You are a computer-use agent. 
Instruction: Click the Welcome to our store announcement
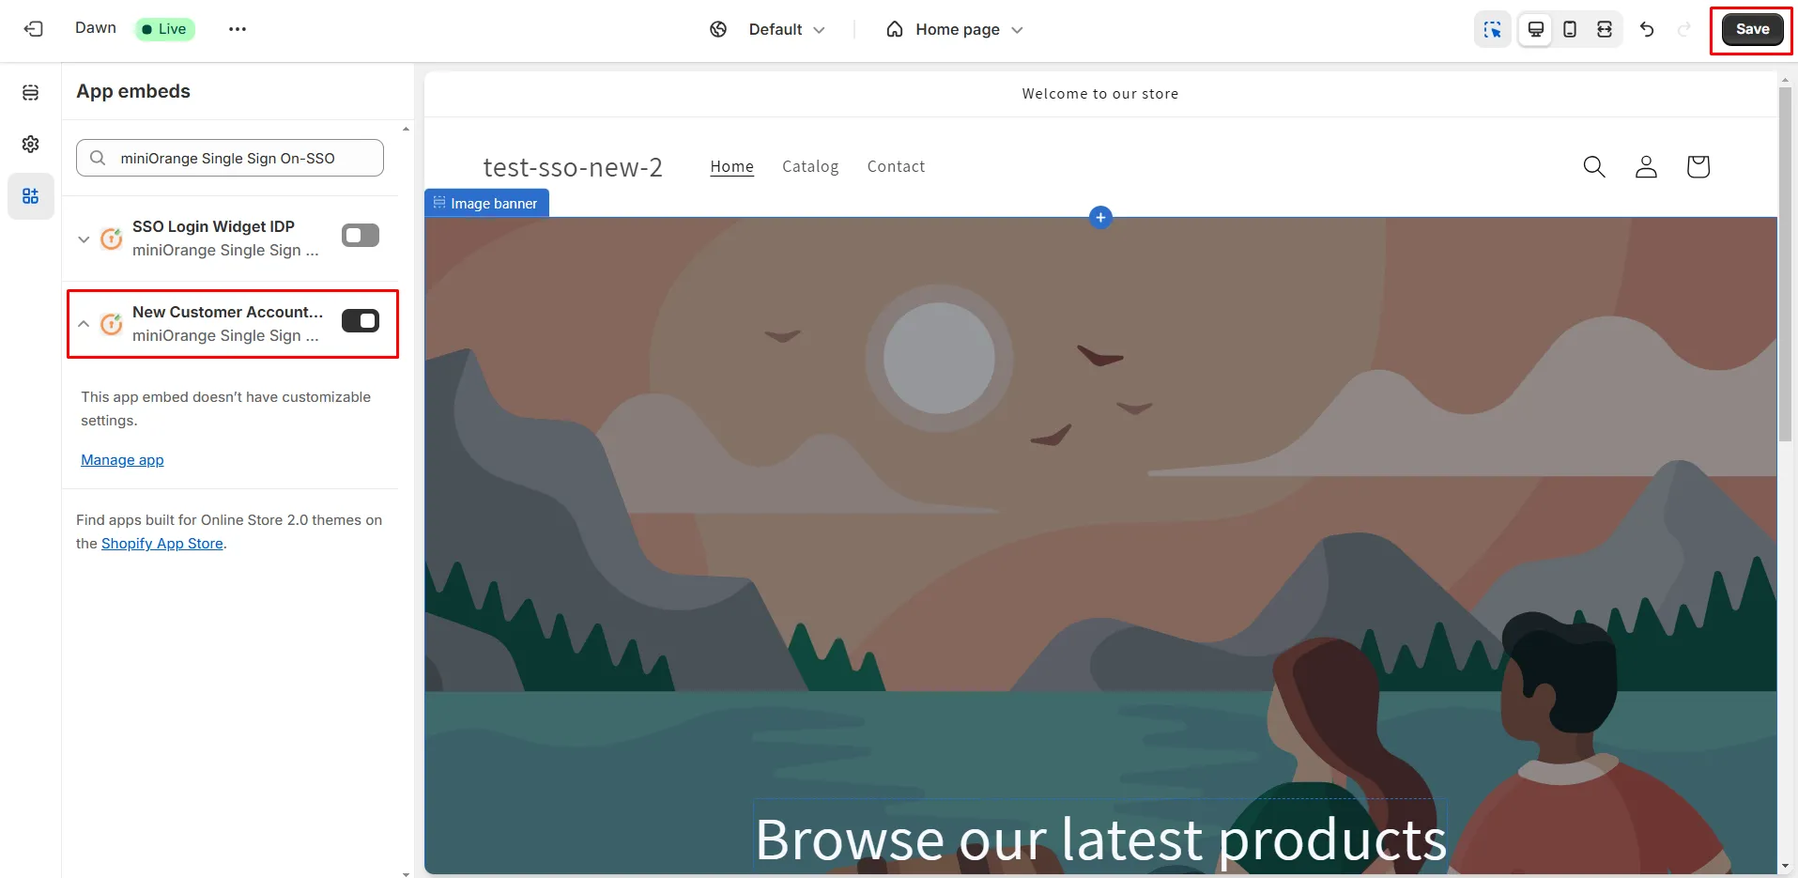pyautogui.click(x=1100, y=94)
